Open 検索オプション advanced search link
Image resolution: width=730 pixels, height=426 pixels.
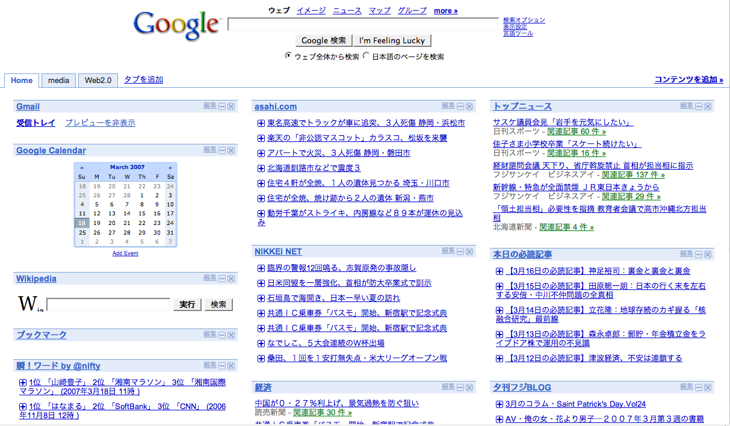coord(524,20)
